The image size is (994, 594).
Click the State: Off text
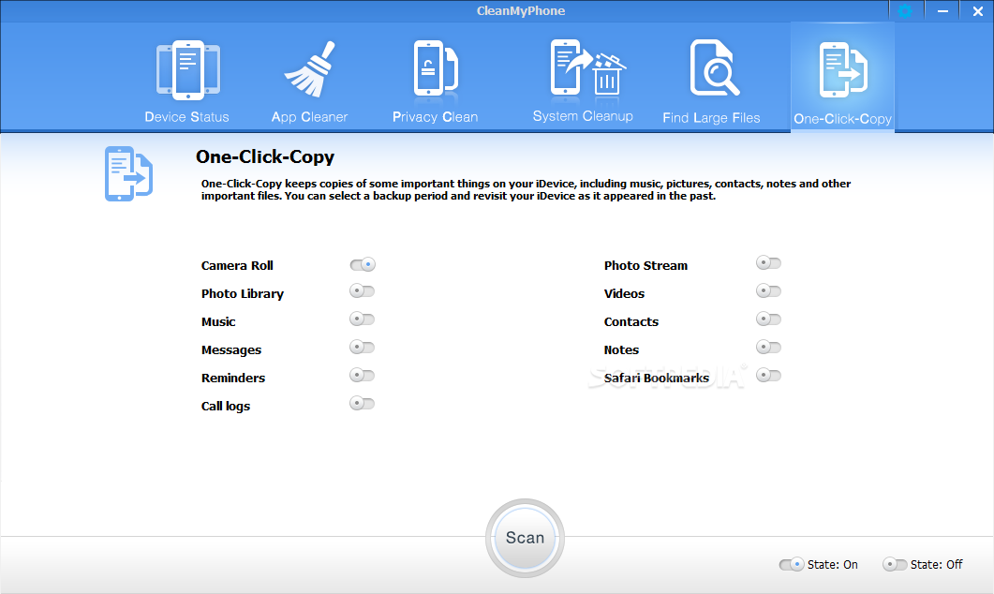936,564
